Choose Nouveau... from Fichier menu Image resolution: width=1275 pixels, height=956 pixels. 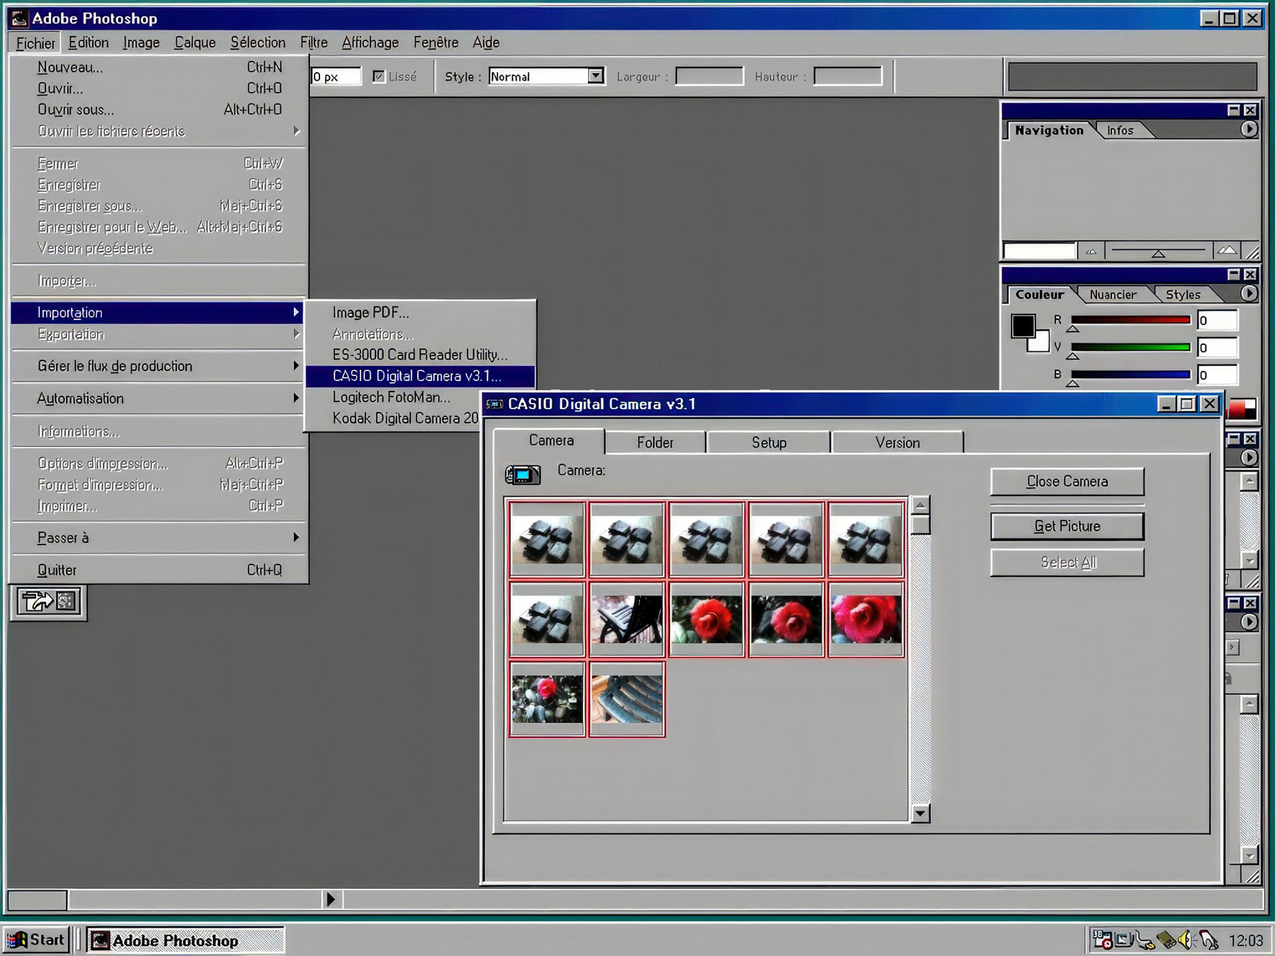click(159, 67)
